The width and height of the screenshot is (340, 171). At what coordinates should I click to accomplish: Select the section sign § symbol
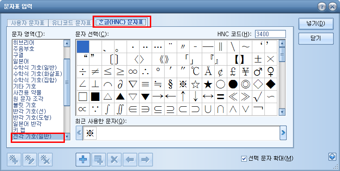click(170, 84)
